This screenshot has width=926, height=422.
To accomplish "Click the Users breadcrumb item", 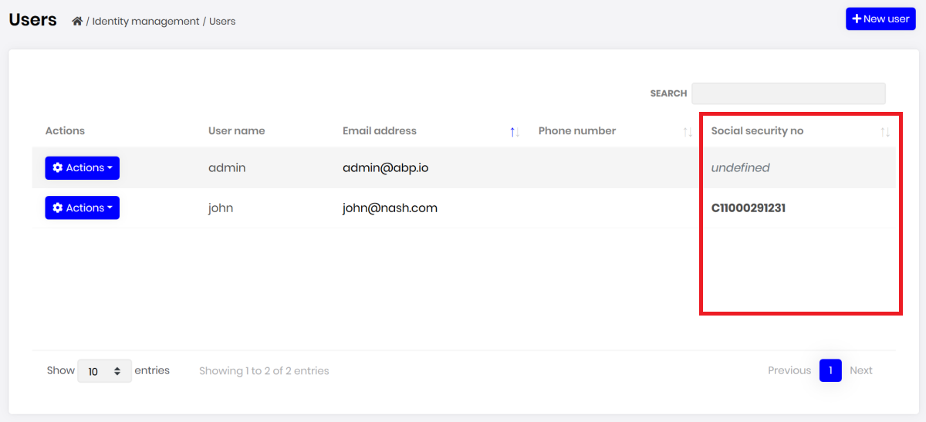I will click(222, 22).
